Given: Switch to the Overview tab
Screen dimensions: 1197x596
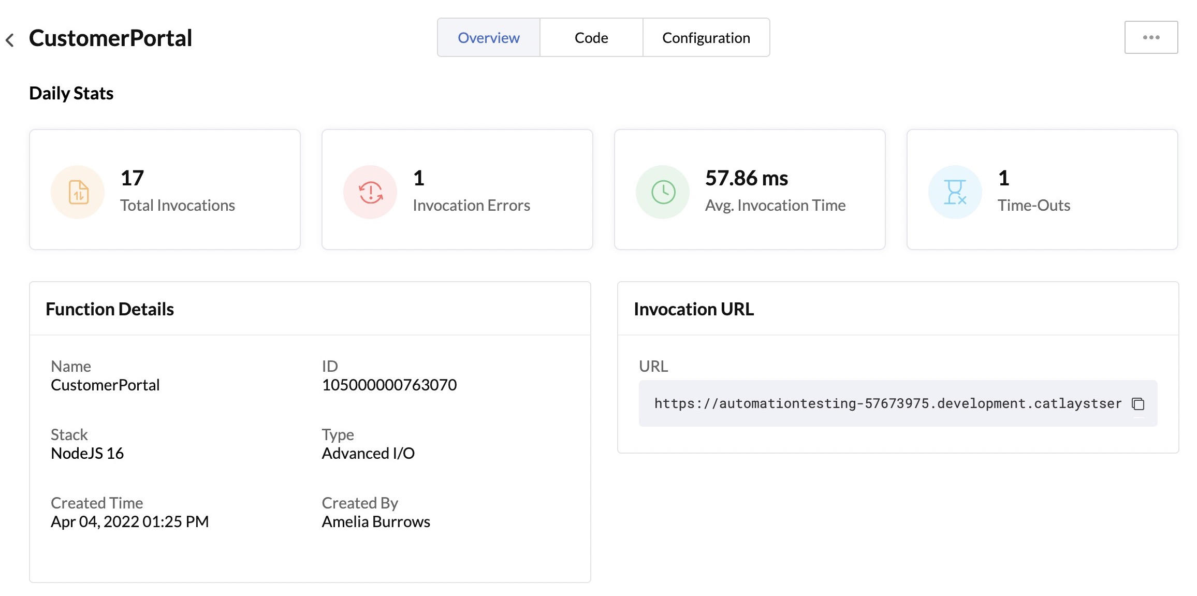Looking at the screenshot, I should click(488, 38).
